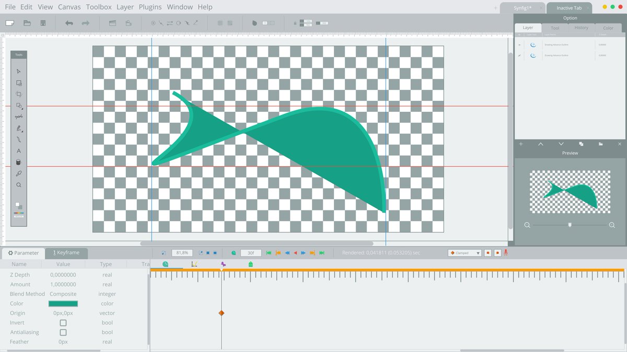
Task: Open preview camera icon in toolbar
Action: [129, 23]
